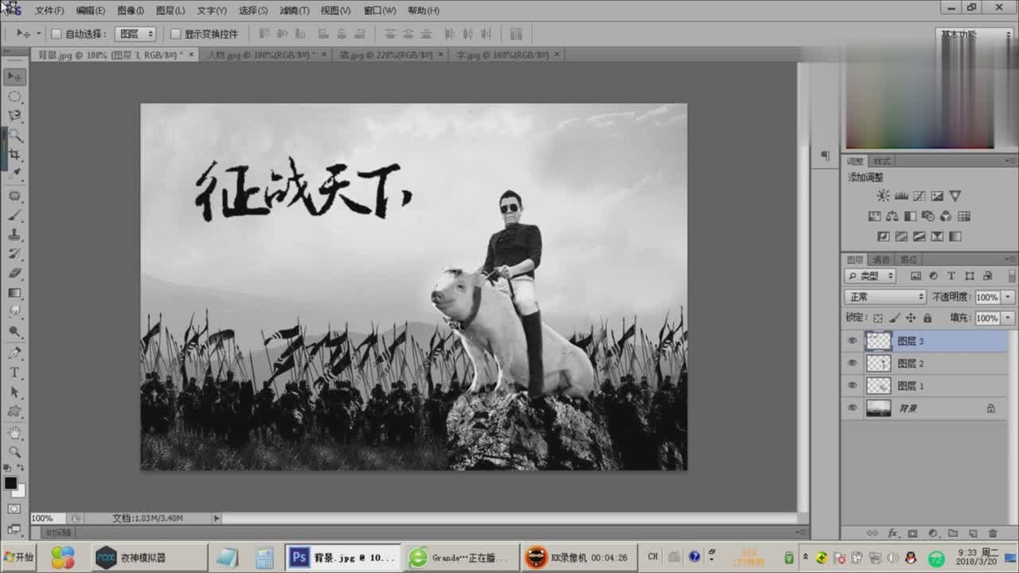Select the Pen tool

(x=14, y=353)
